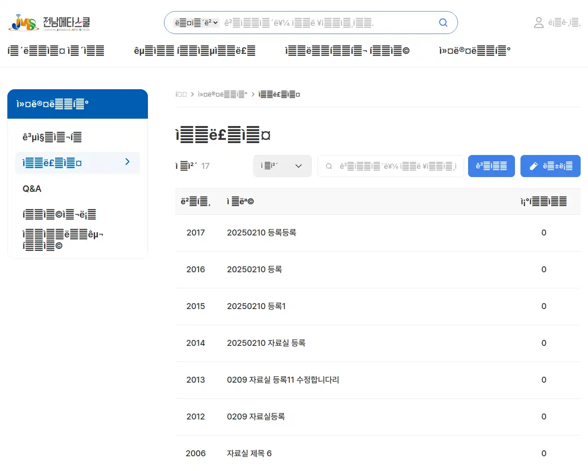Open the second top navigation menu item

click(x=195, y=51)
